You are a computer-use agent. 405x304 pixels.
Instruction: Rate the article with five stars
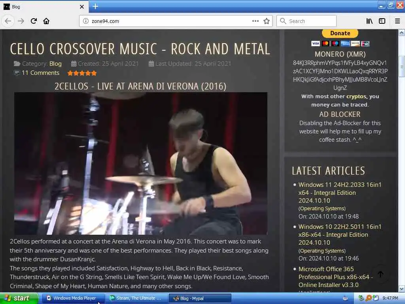94,73
